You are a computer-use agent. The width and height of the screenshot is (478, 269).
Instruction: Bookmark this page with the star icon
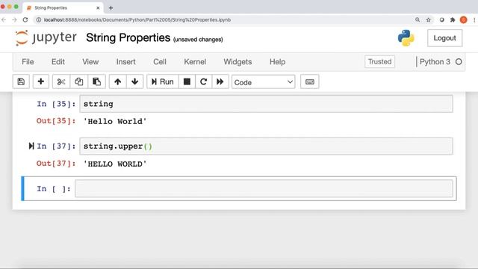pyautogui.click(x=428, y=20)
